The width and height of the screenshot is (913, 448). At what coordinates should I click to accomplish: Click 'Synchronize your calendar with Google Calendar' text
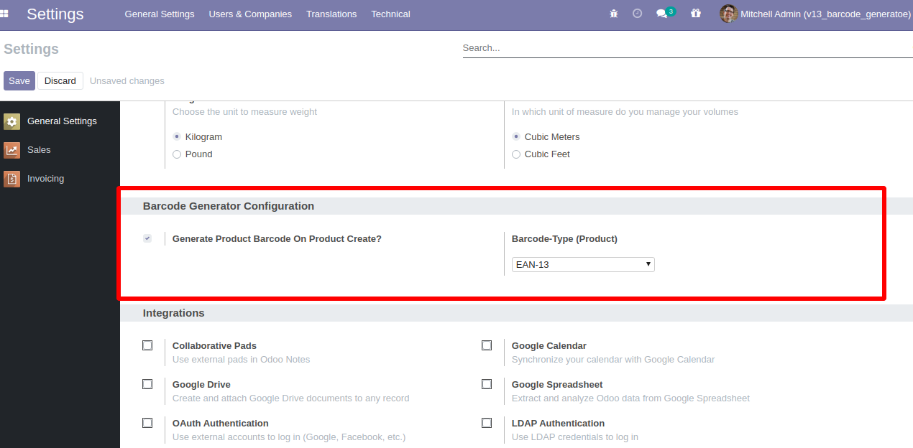pyautogui.click(x=613, y=359)
